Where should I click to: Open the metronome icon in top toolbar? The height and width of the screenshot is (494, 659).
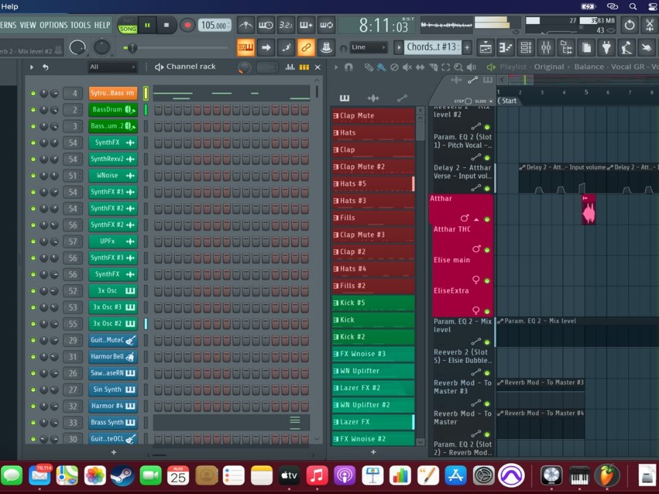click(x=245, y=25)
